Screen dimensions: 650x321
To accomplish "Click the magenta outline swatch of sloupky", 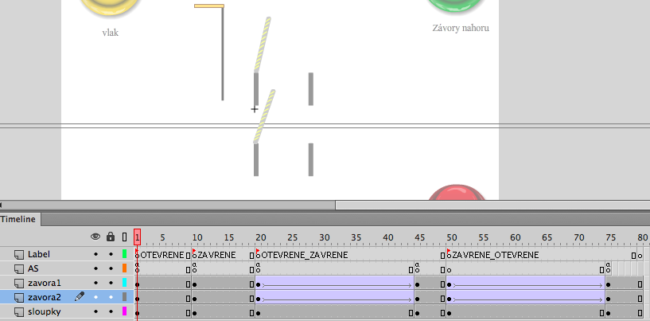I will 124,311.
